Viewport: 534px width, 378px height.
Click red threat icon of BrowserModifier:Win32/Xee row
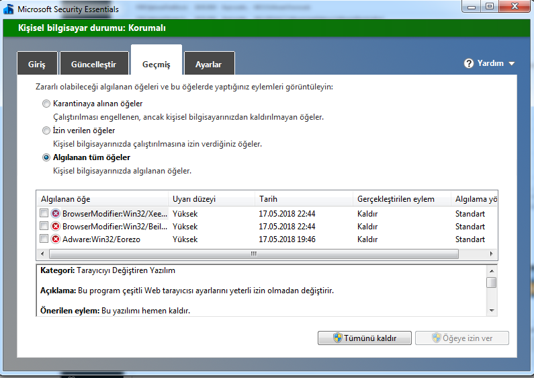pyautogui.click(x=56, y=214)
